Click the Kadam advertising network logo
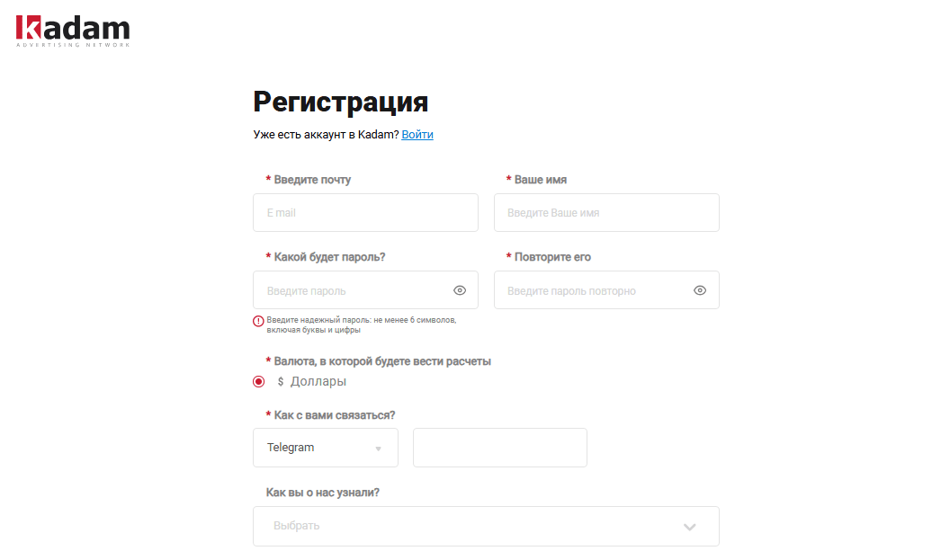Screen dimensions: 932x551 coord(73,31)
